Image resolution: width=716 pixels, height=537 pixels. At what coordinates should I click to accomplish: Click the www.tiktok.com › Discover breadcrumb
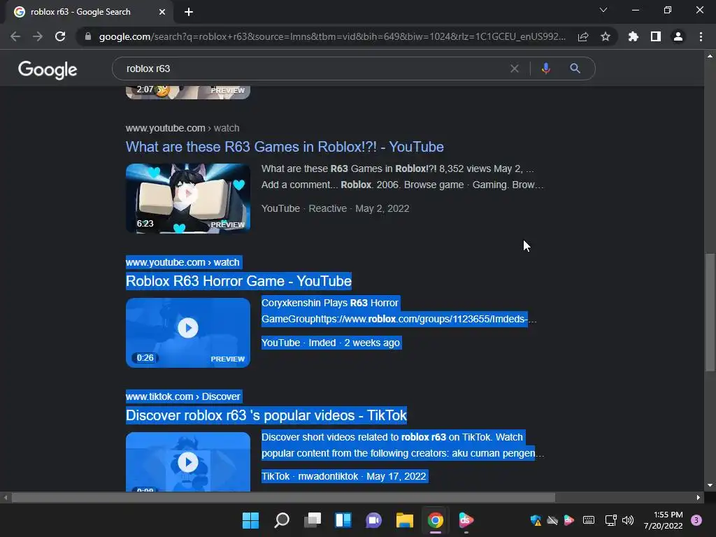[182, 396]
